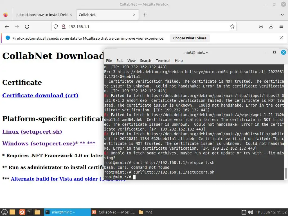Open file manager from panel launcher
Screen dimensions: 288x216
pyautogui.click(x=37, y=212)
